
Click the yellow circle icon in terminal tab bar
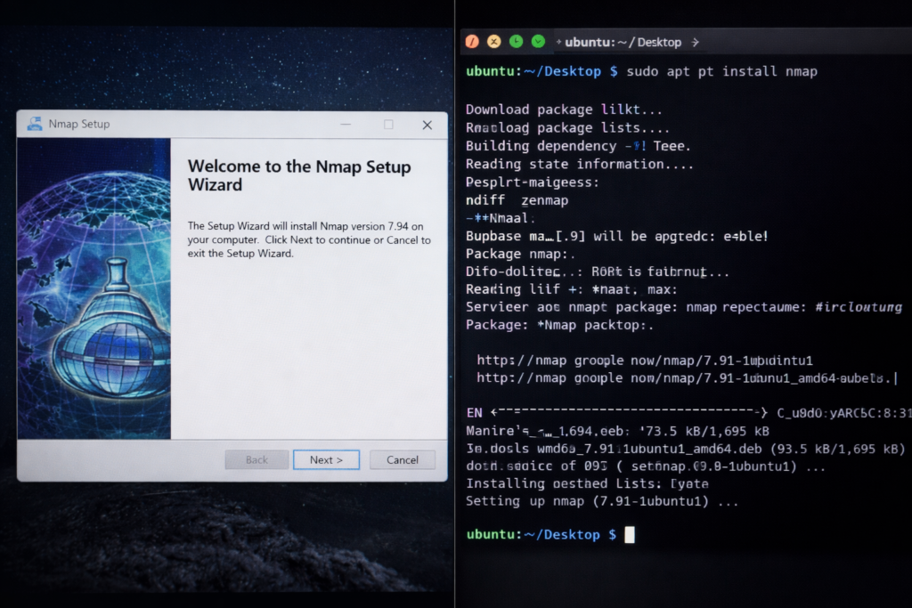(x=494, y=41)
